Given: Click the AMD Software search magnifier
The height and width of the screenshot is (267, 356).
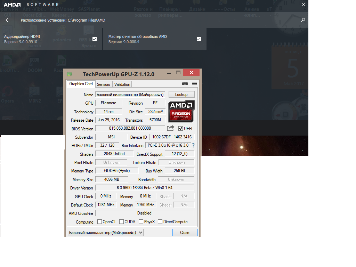Looking at the screenshot, I should pyautogui.click(x=303, y=20).
